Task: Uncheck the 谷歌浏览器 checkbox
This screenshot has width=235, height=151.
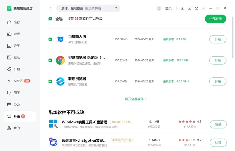Action: click(50, 60)
